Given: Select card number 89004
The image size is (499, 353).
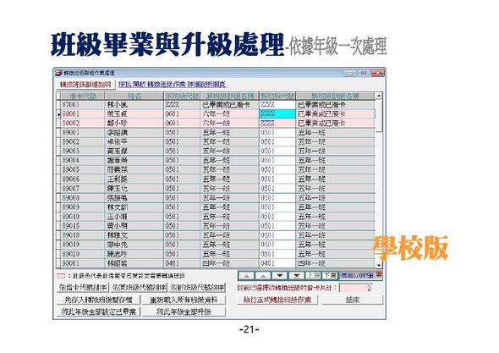Looking at the screenshot, I should (82, 160).
